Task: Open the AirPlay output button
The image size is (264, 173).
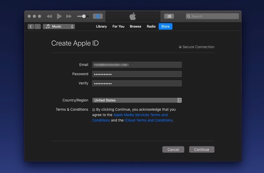Action: pyautogui.click(x=98, y=16)
